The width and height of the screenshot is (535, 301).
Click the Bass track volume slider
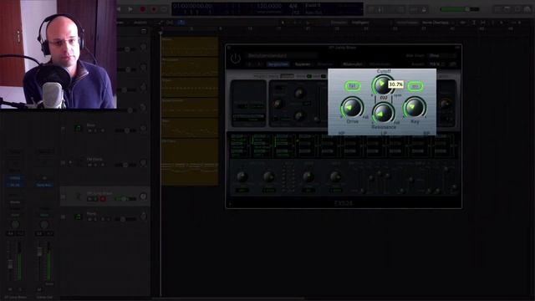125,130
